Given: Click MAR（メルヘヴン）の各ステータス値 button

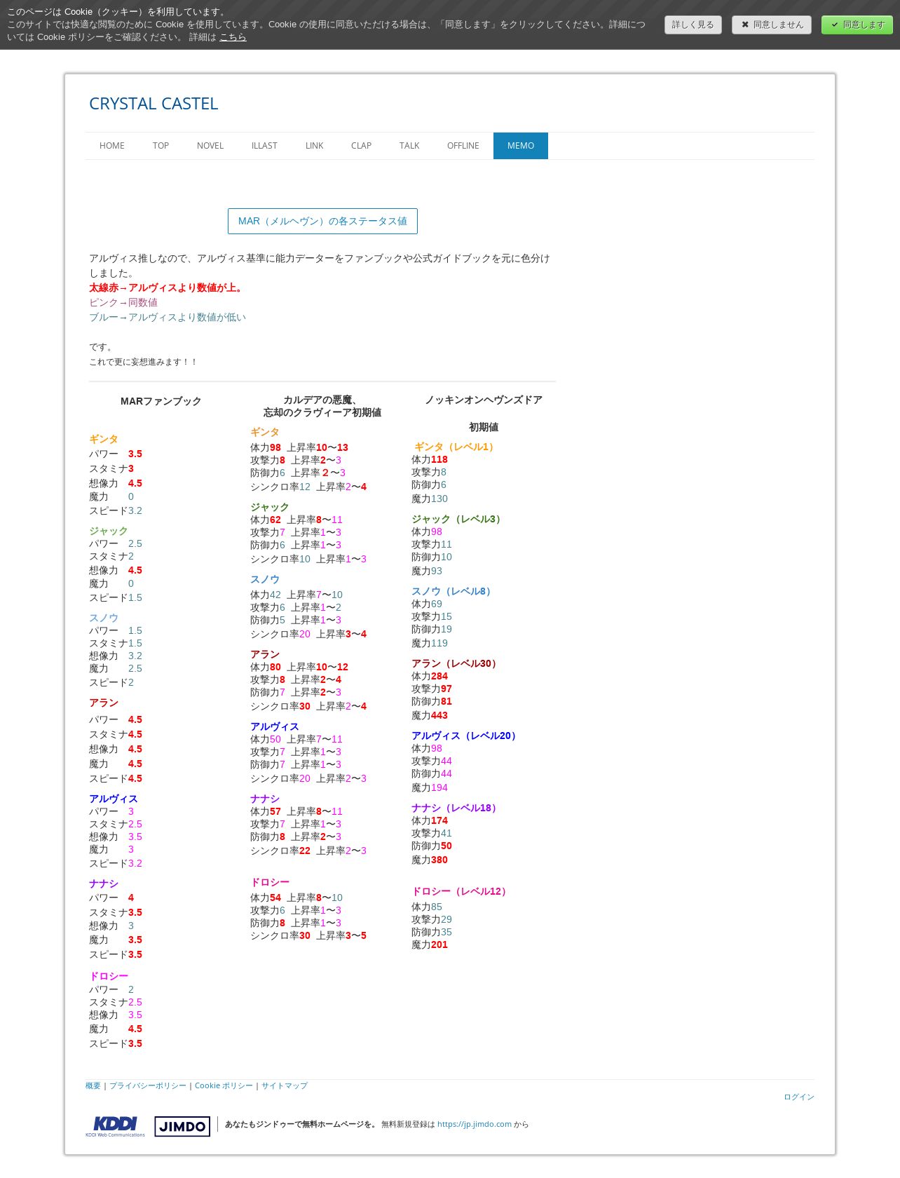Looking at the screenshot, I should (x=322, y=221).
